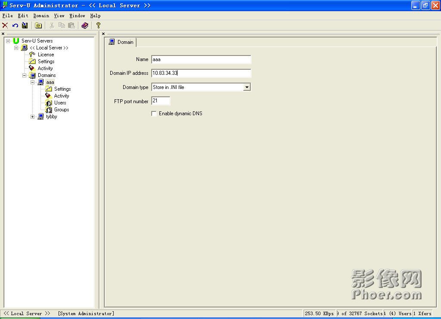The image size is (441, 319).
Task: Expand the tybby domain tree node
Action: 33,117
